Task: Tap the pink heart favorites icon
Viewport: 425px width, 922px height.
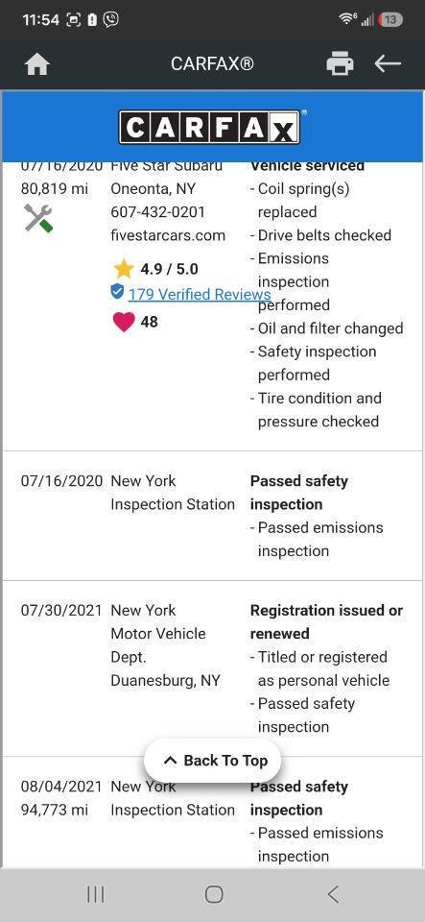Action: coord(123,322)
